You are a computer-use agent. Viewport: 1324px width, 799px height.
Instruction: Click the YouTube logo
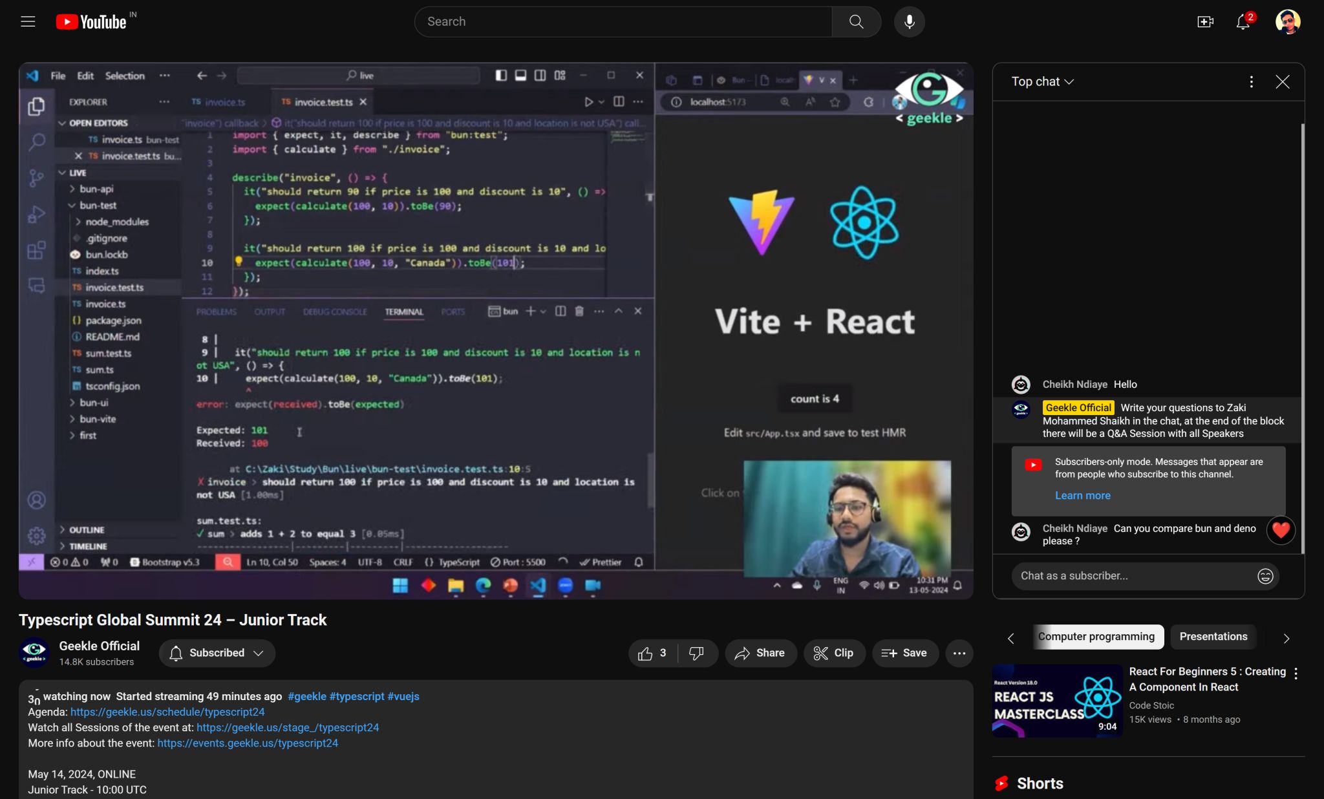point(90,21)
